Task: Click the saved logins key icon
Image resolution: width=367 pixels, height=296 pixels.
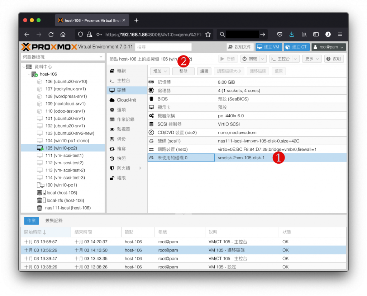Action: click(99, 34)
